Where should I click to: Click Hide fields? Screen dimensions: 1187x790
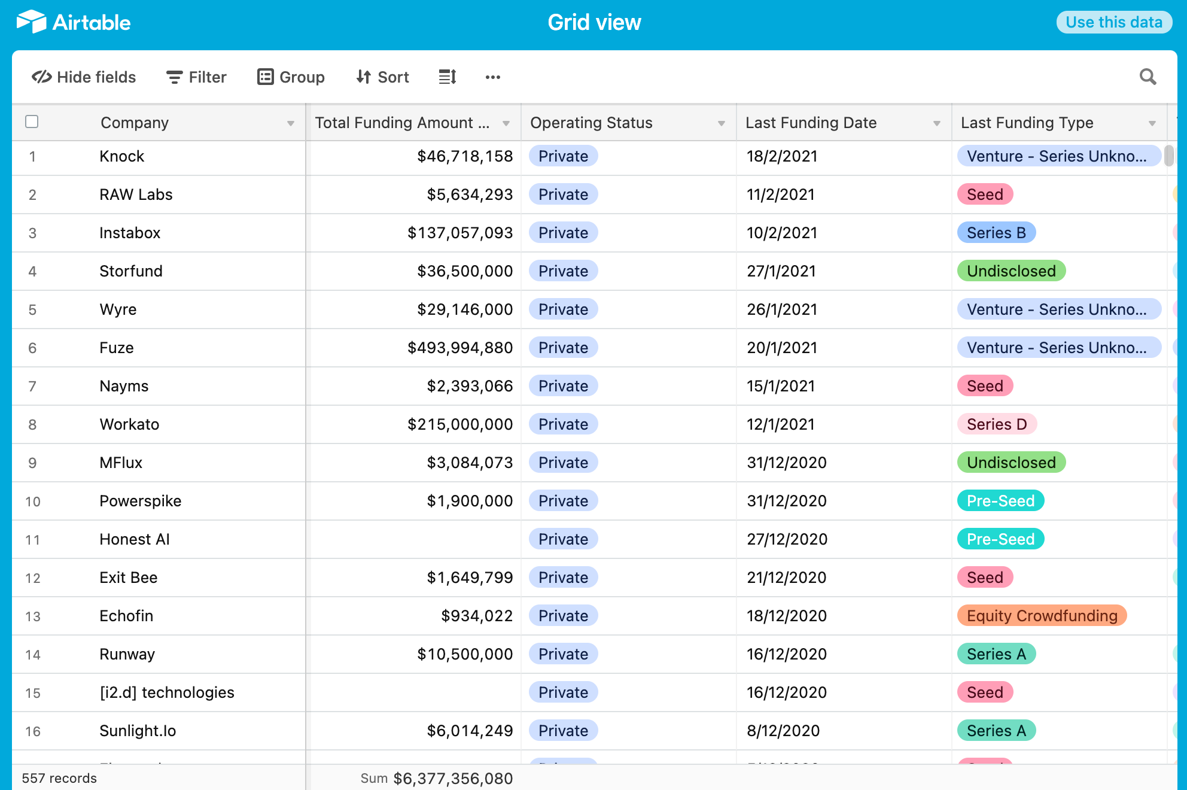tap(84, 77)
